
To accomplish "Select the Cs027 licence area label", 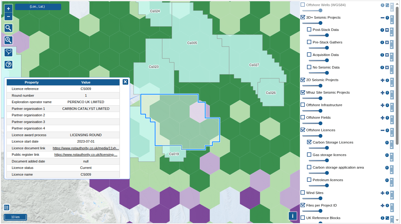I will point(254,65).
